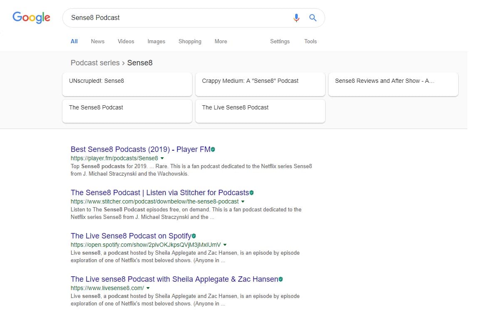479x310 pixels.
Task: Open the search Tools option
Action: 310,41
